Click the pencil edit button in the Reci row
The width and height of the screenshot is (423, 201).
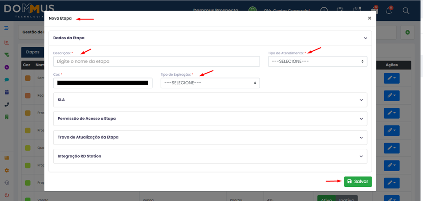coord(391,96)
